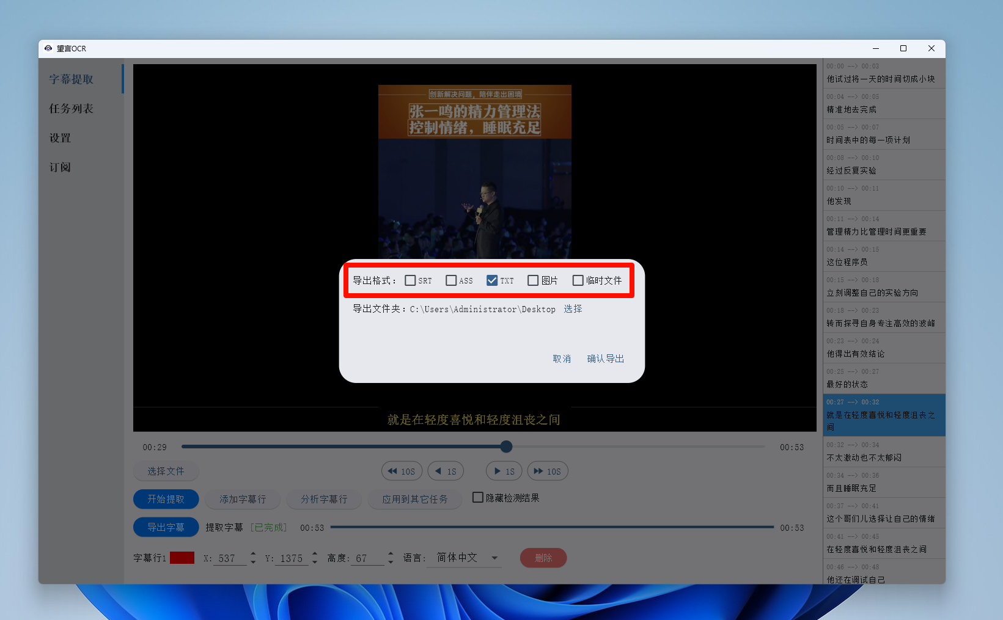Fast forward 10 seconds in the video
The width and height of the screenshot is (1003, 620).
point(547,471)
